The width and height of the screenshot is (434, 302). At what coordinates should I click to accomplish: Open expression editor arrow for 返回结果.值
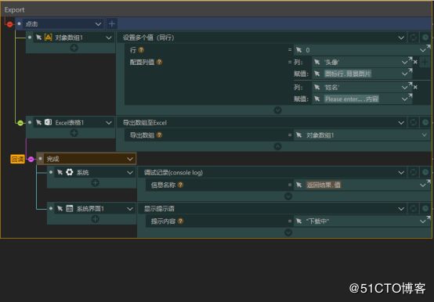coord(428,182)
